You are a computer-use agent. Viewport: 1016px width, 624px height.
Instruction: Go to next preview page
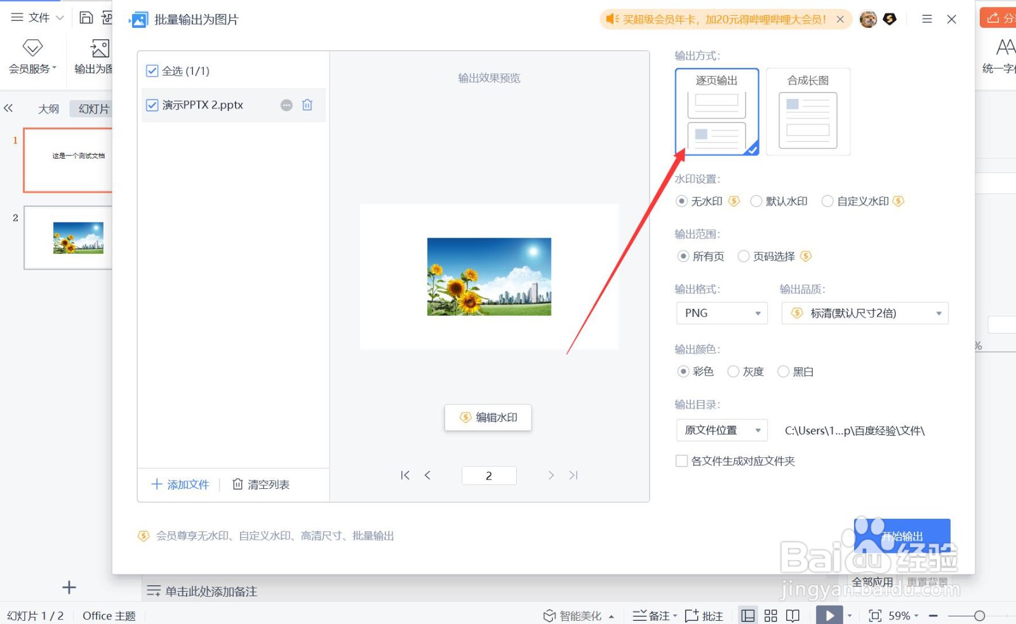[x=551, y=476]
